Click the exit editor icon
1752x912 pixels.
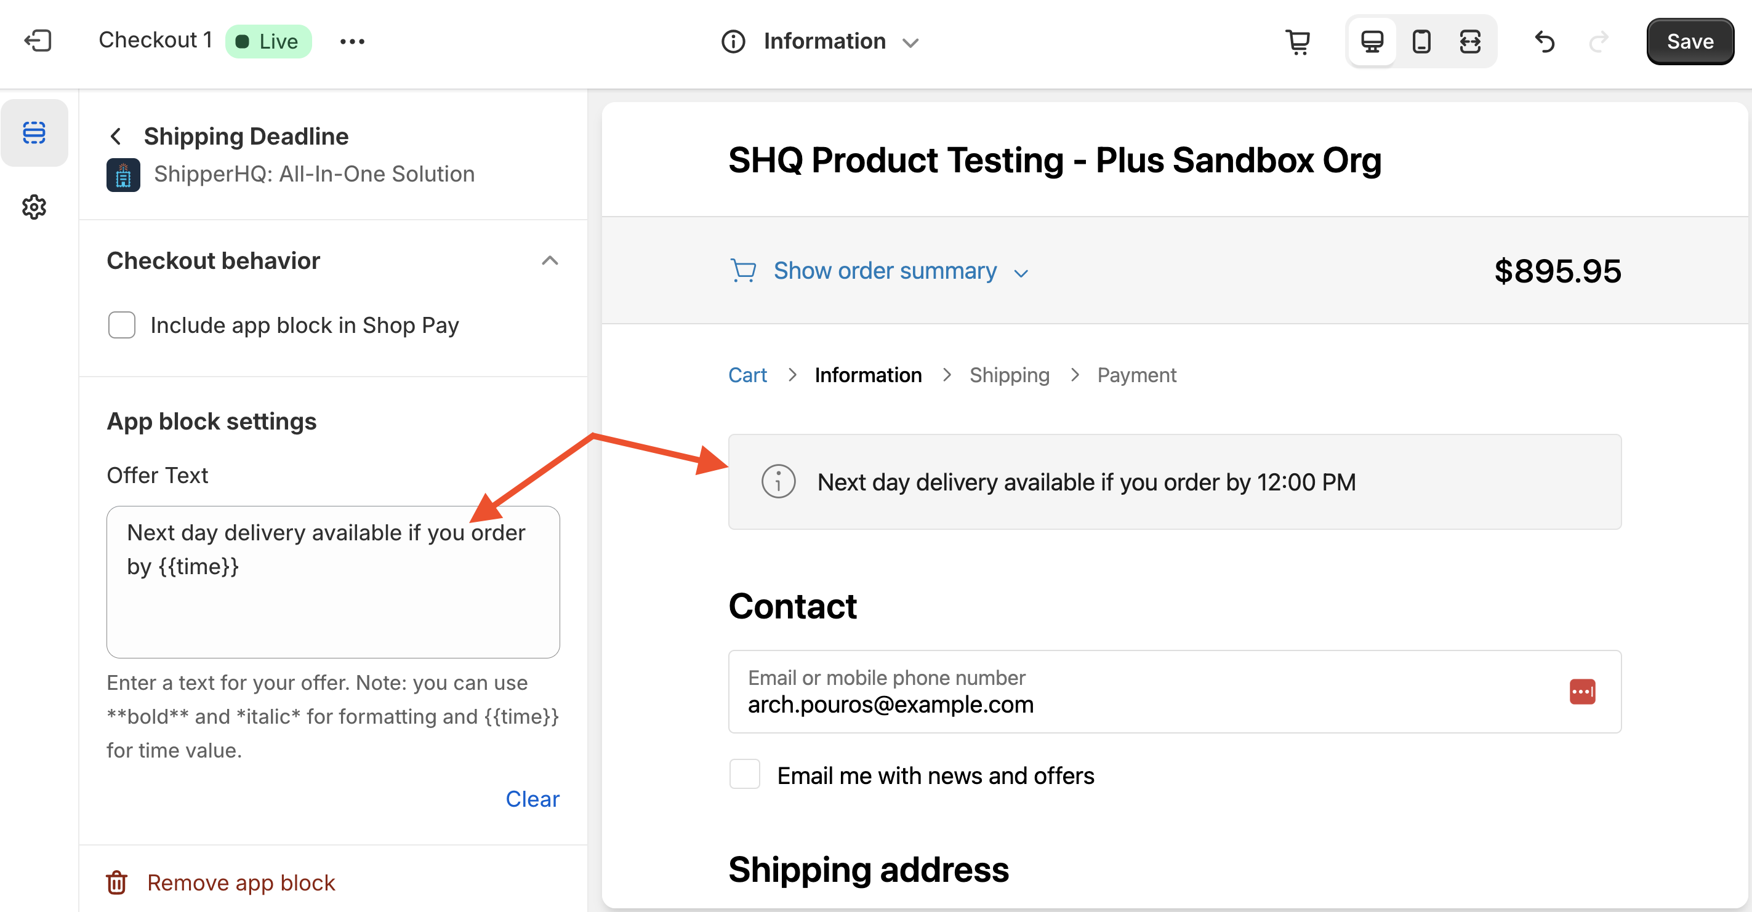tap(38, 41)
